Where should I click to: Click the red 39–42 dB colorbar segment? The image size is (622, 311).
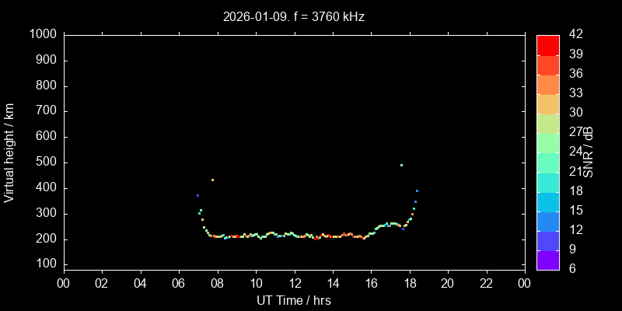click(548, 44)
